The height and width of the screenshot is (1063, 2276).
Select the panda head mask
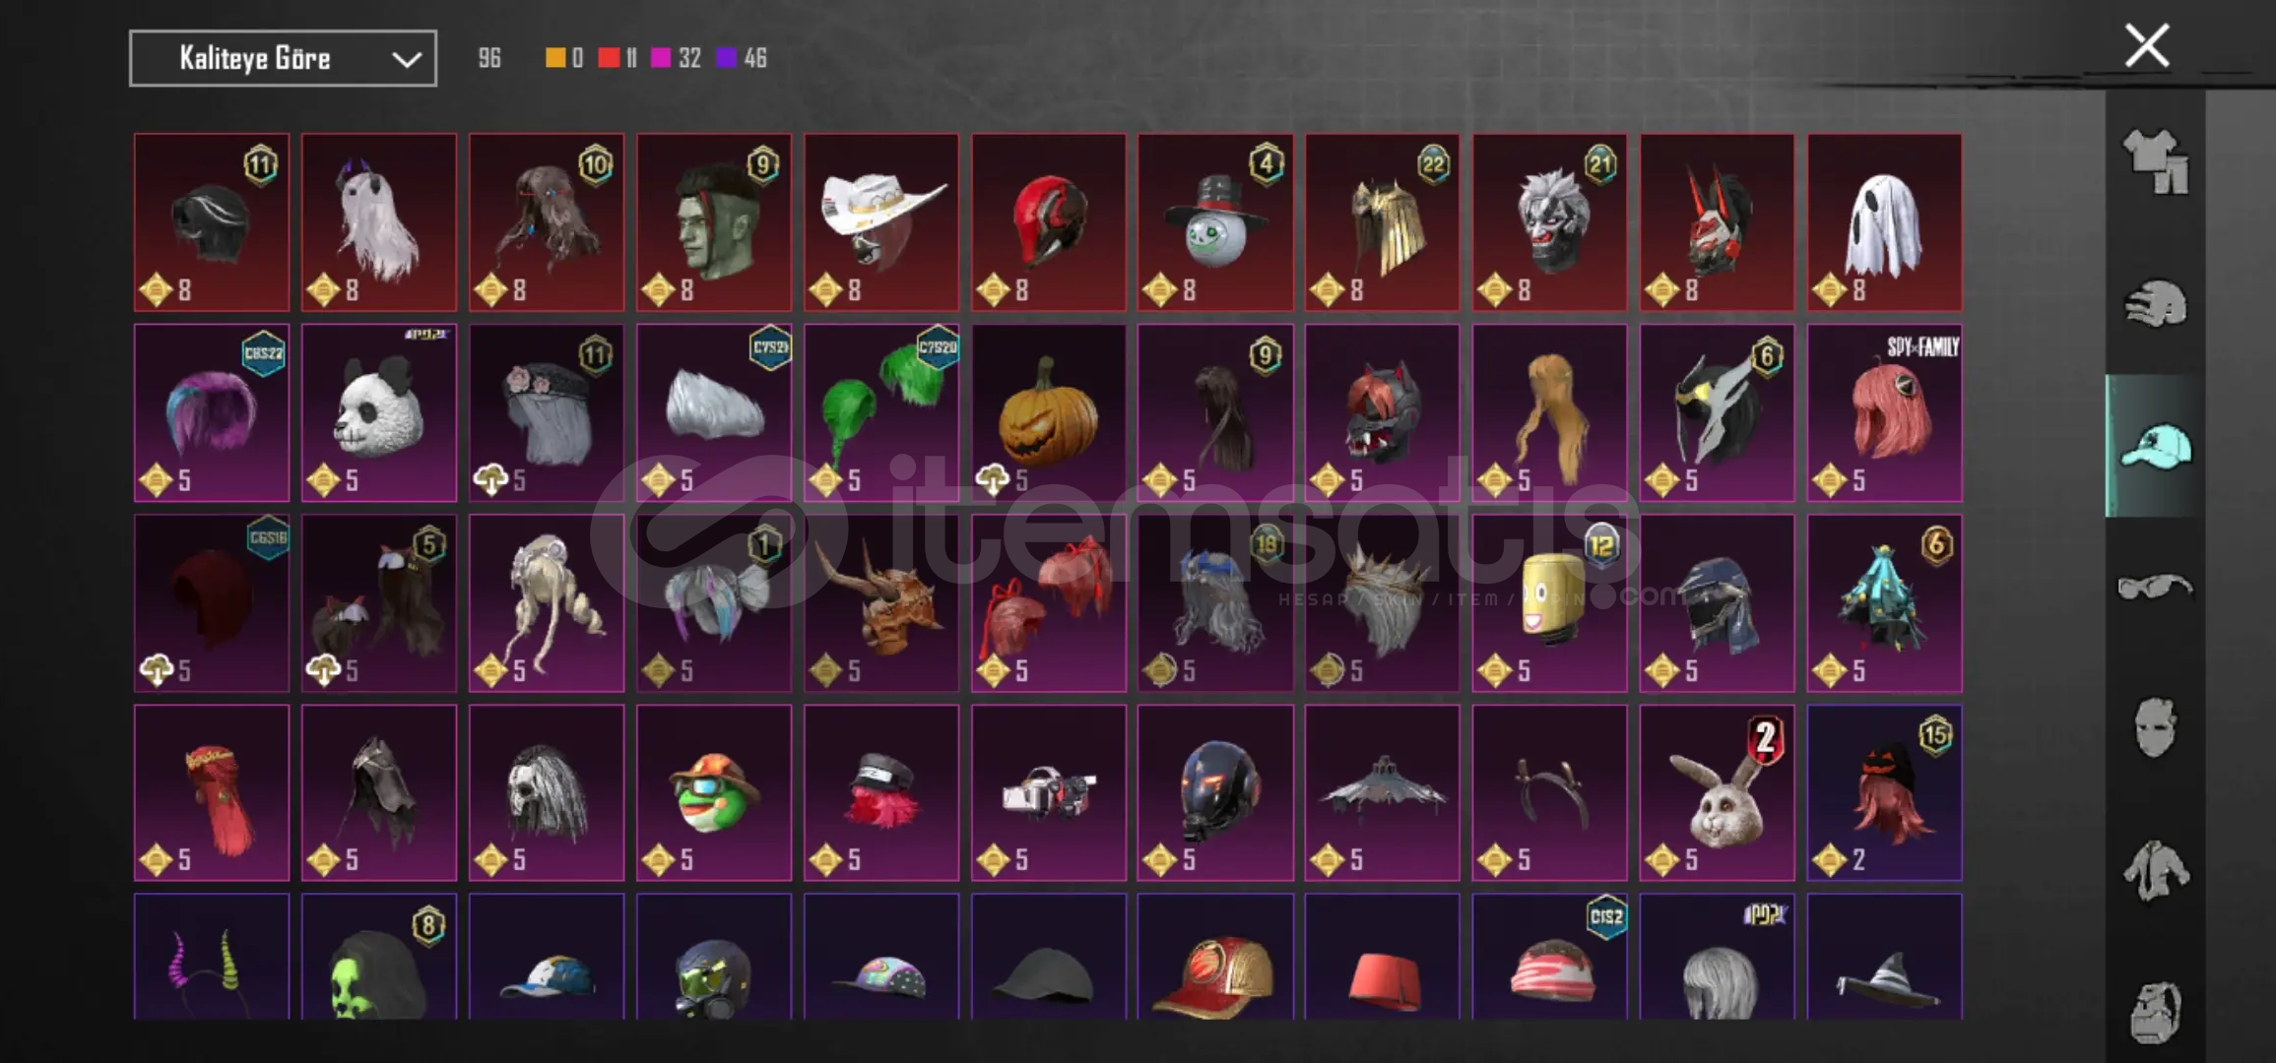pyautogui.click(x=379, y=412)
